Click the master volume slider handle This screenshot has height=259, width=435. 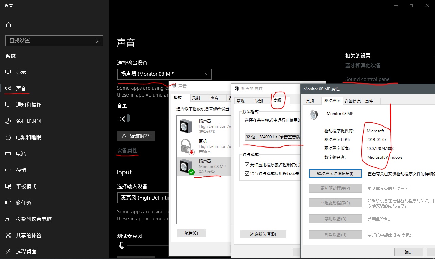128,118
